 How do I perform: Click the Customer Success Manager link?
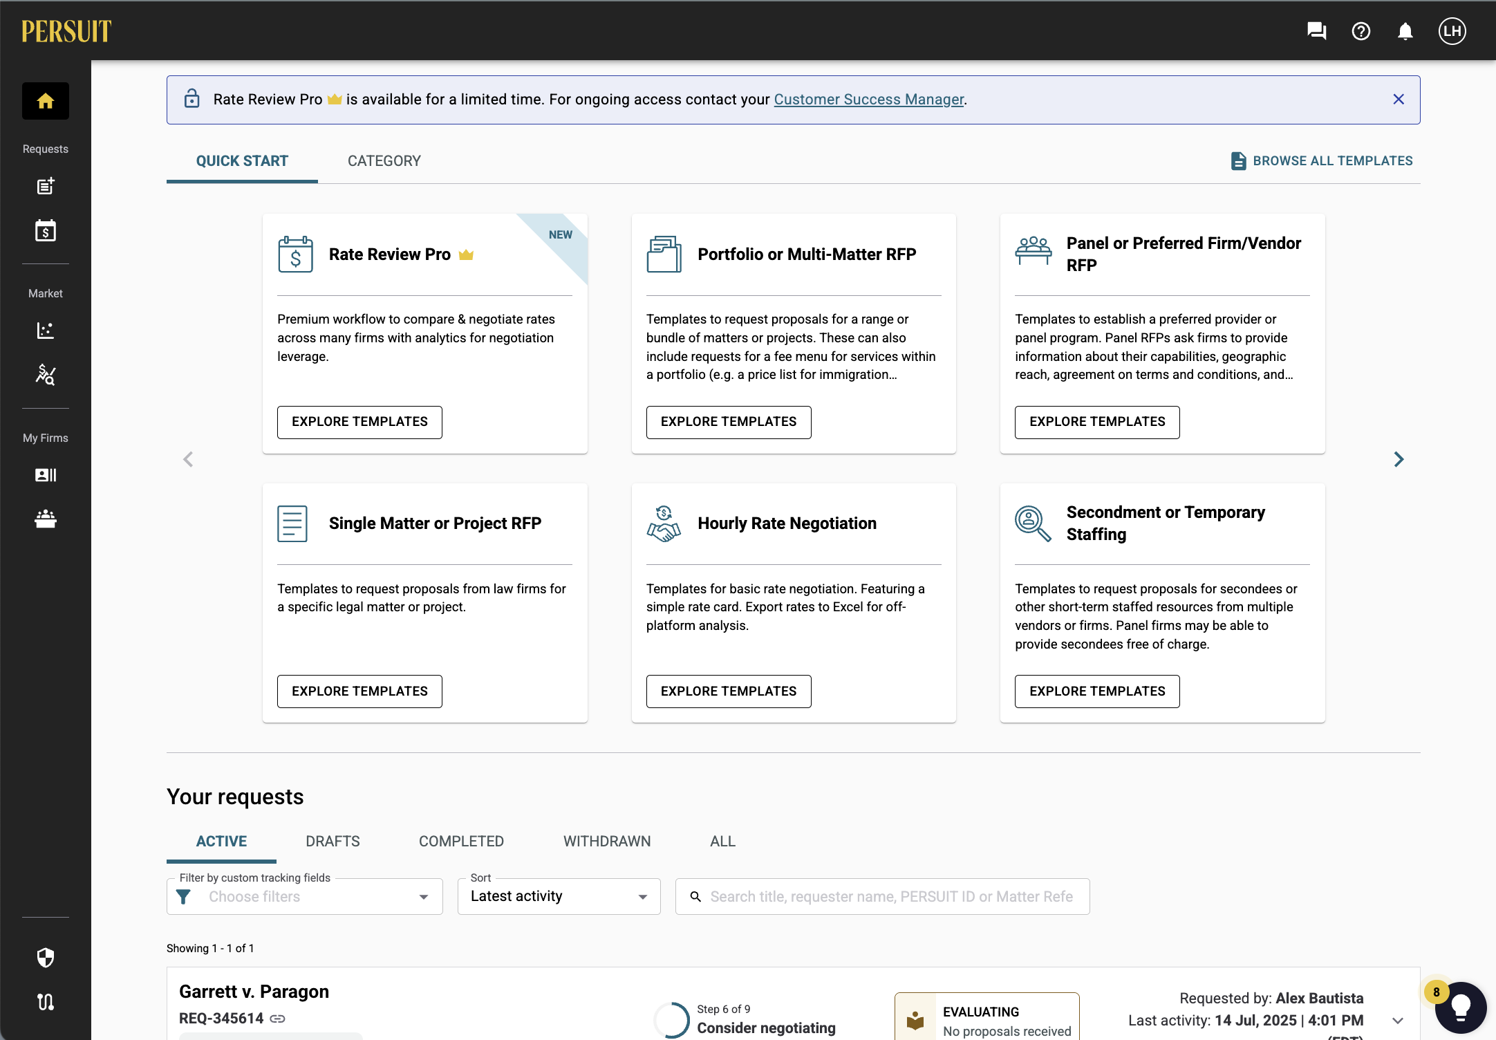(868, 100)
